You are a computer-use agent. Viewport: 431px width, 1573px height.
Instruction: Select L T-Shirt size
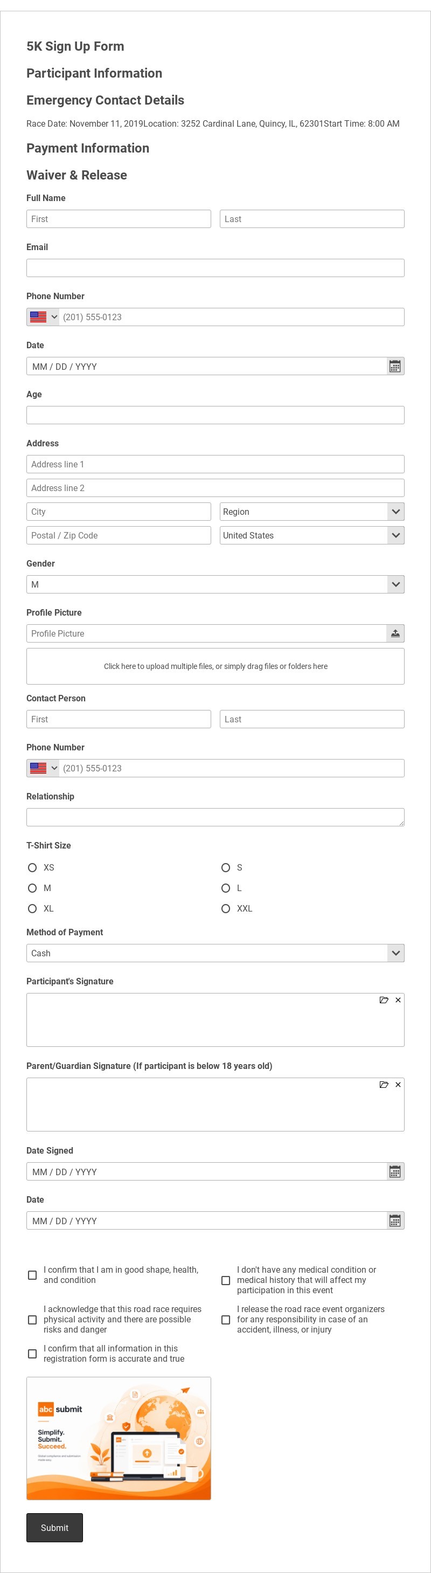click(x=226, y=888)
